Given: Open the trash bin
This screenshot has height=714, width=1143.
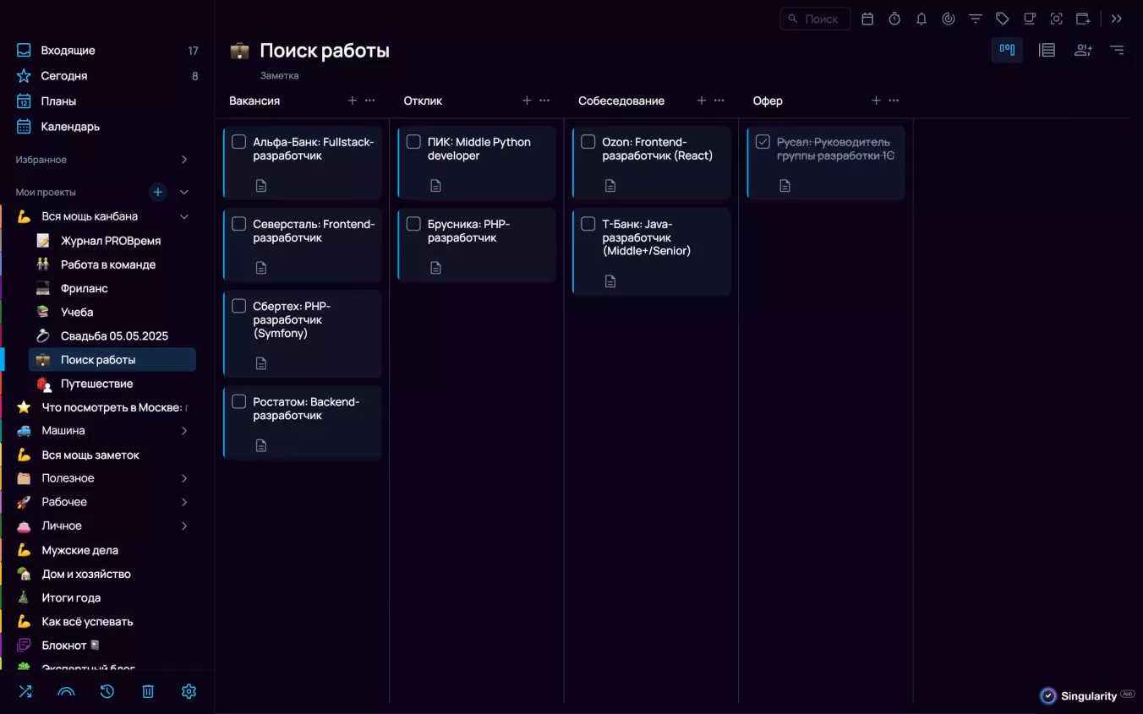Looking at the screenshot, I should (x=148, y=691).
